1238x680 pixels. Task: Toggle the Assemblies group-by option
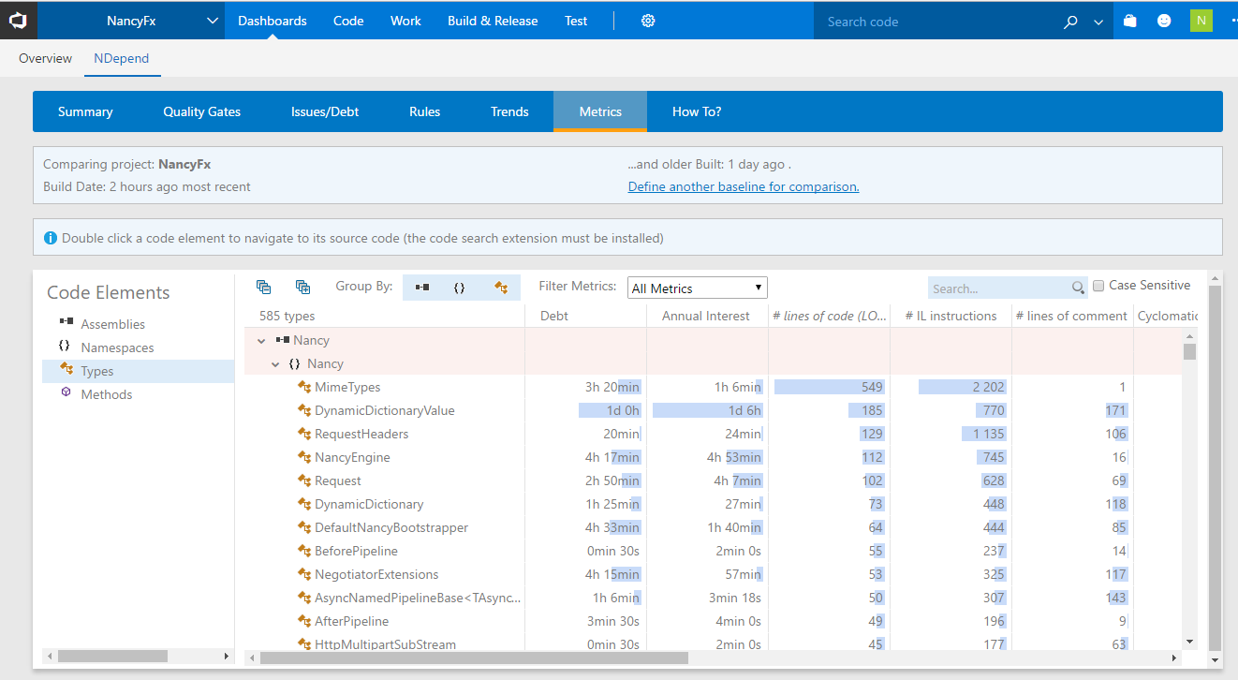(x=421, y=287)
